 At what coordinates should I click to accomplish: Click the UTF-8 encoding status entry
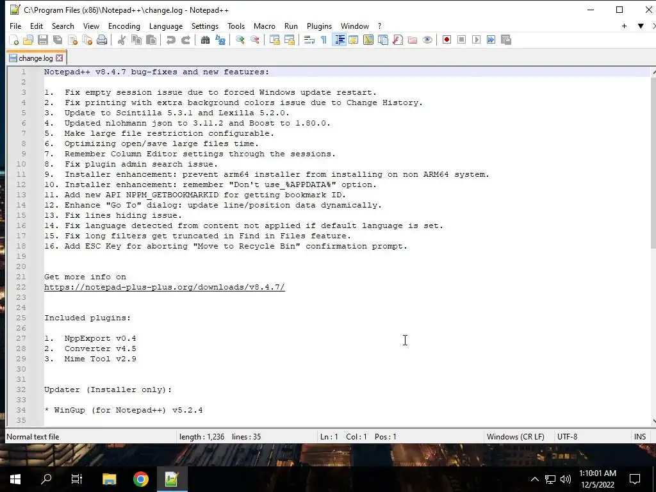[x=568, y=437]
